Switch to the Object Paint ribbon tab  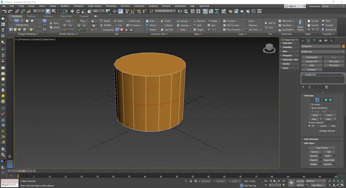(66, 16)
